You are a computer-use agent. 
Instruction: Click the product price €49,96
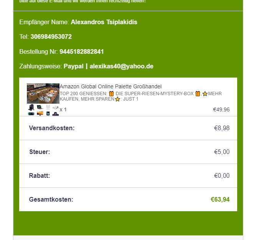tap(221, 109)
